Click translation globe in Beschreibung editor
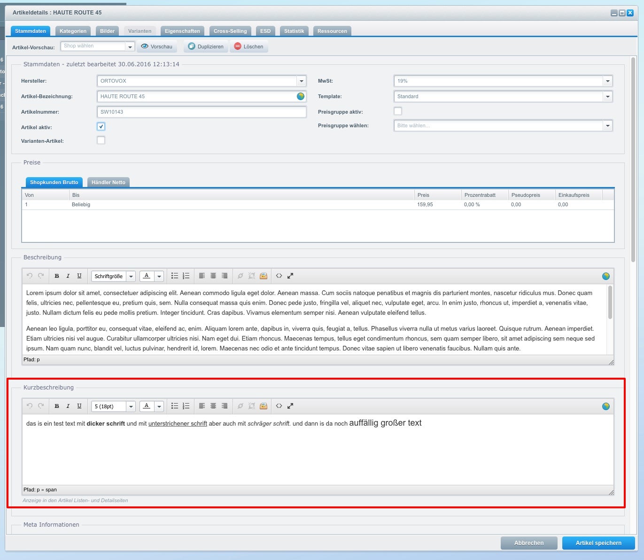Image resolution: width=644 pixels, height=560 pixels. pyautogui.click(x=606, y=276)
